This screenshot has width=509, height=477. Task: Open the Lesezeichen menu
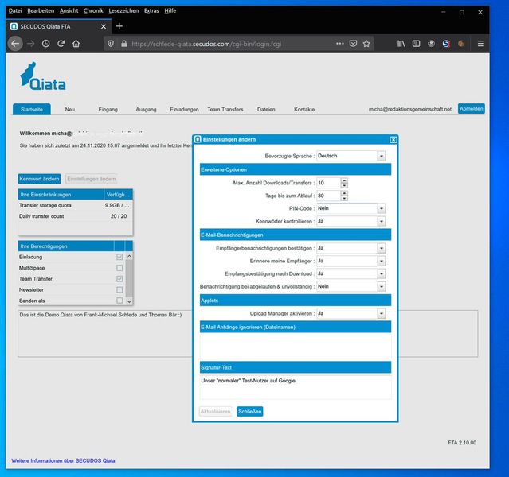[x=123, y=10]
